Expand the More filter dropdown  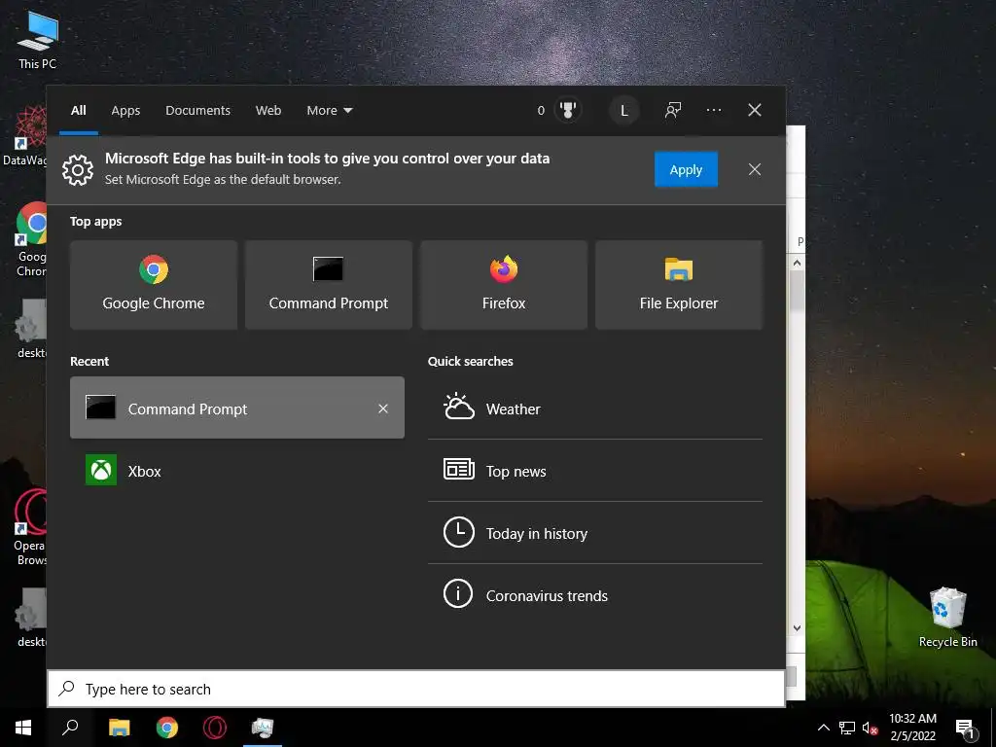tap(329, 111)
